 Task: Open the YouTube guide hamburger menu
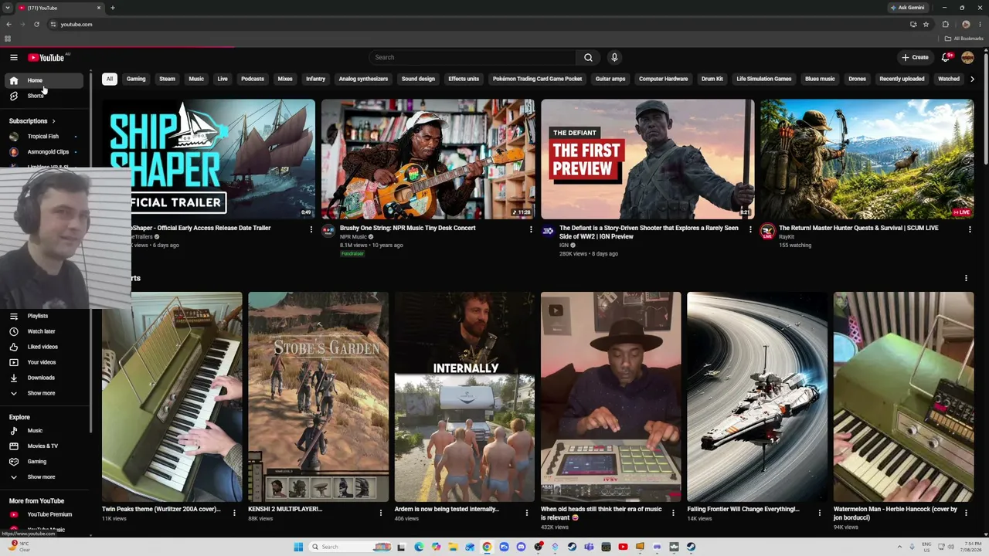(x=14, y=57)
